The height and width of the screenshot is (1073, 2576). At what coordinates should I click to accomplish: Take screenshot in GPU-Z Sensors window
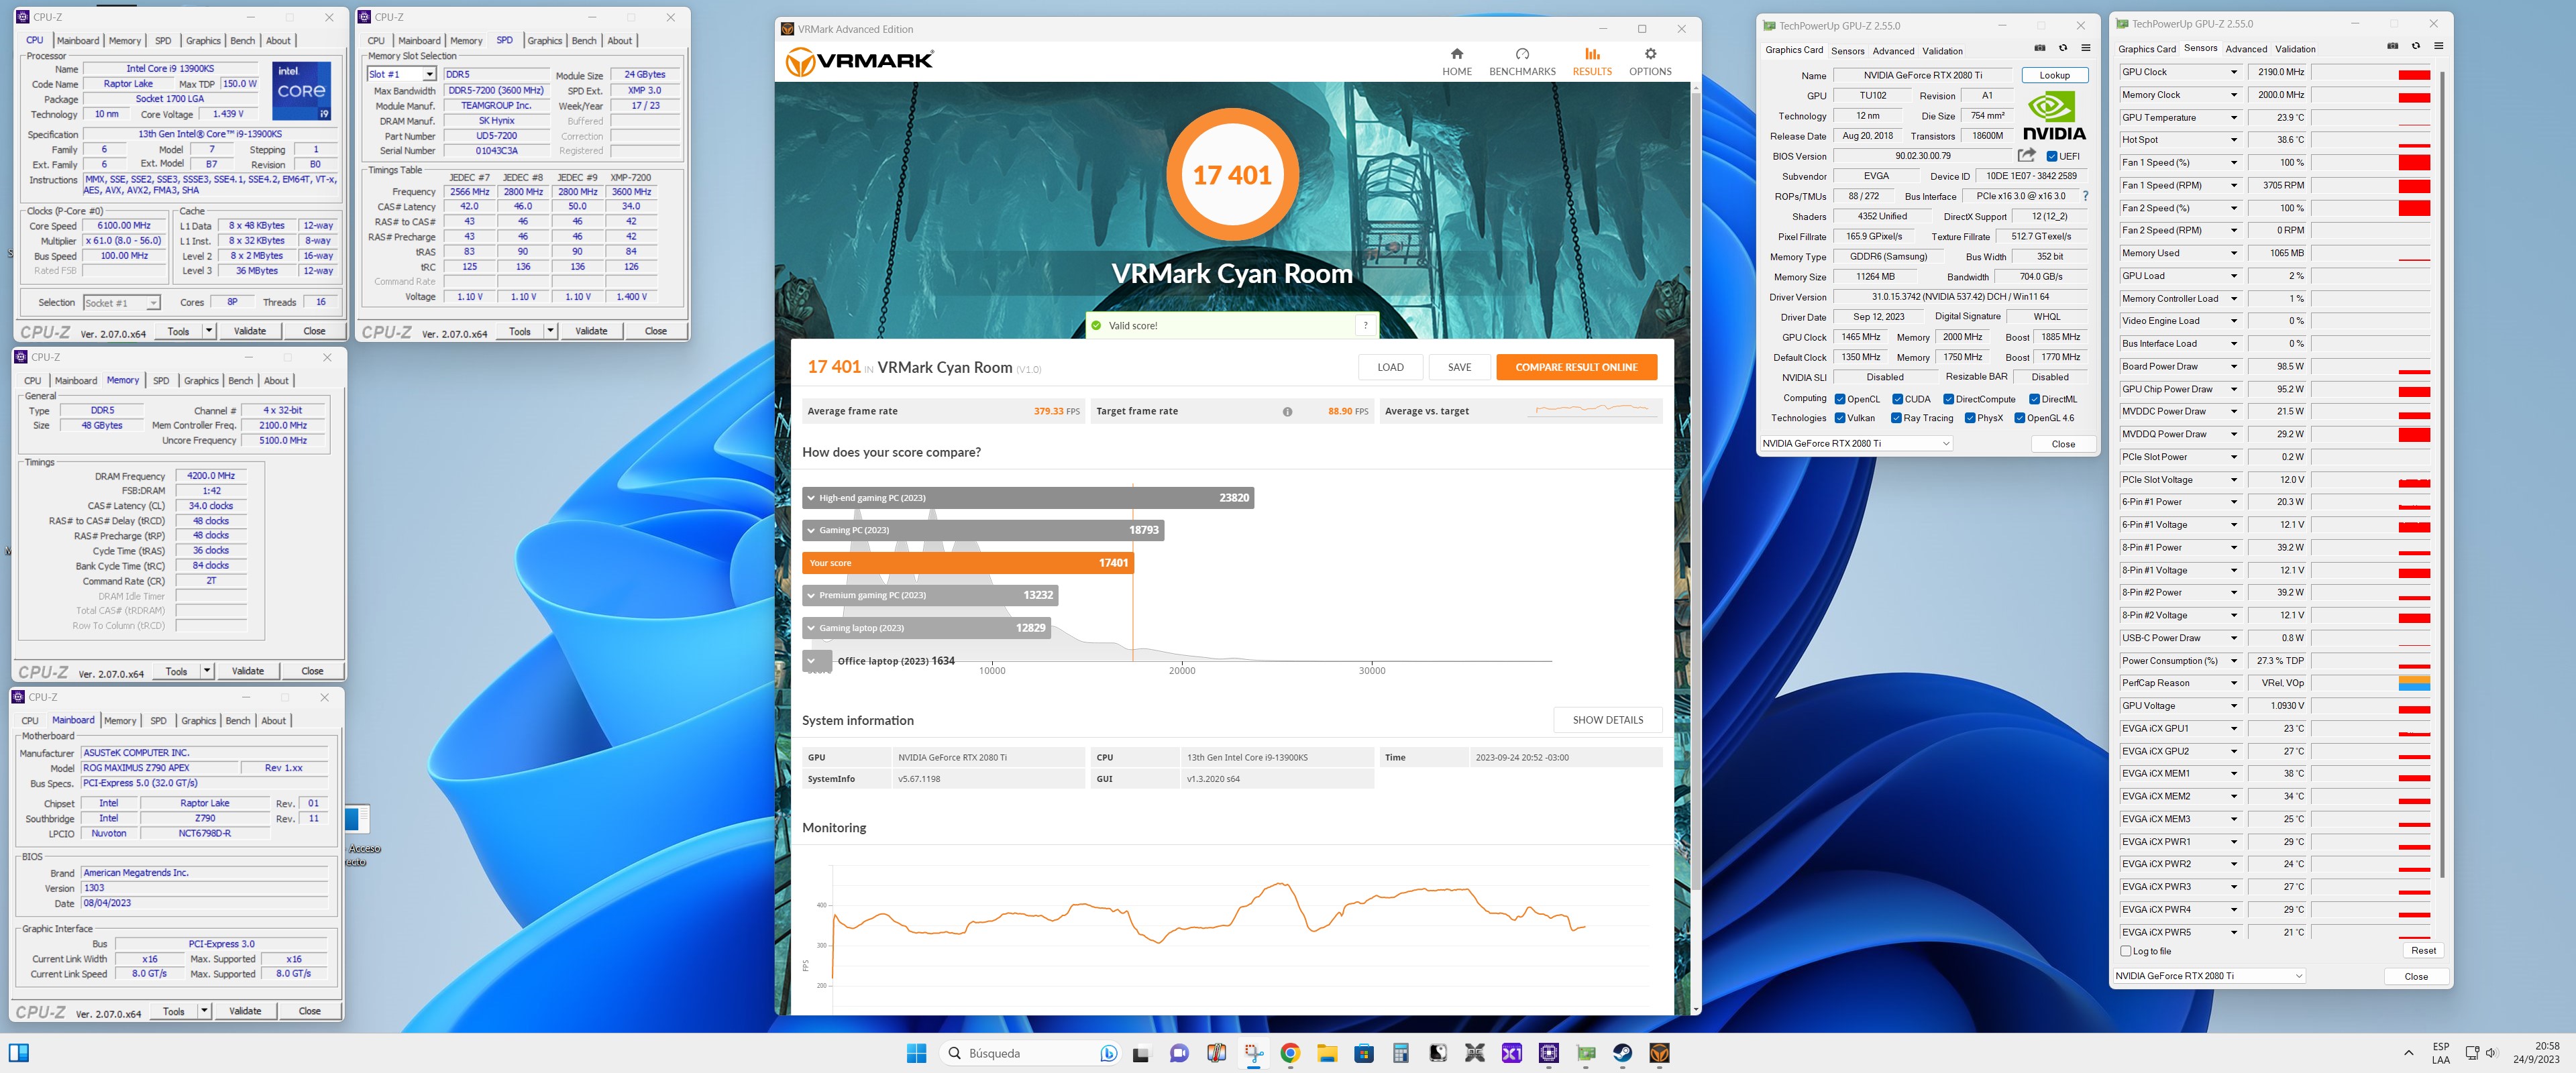click(x=2392, y=46)
